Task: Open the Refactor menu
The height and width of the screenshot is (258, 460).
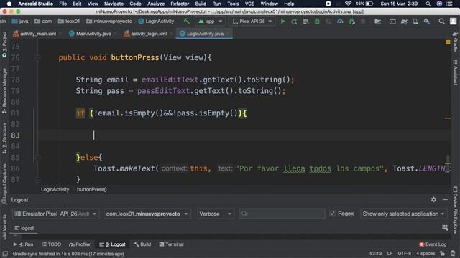Action: (x=180, y=4)
